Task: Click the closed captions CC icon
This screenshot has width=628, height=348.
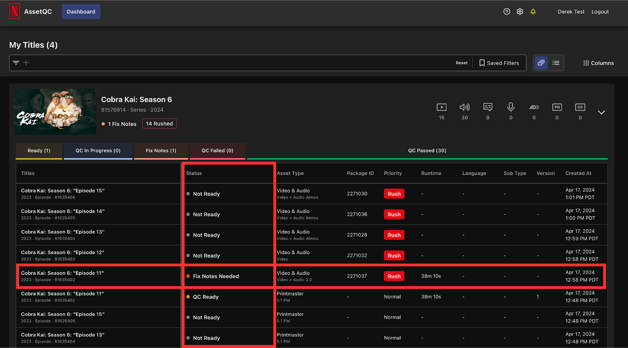Action: 580,107
